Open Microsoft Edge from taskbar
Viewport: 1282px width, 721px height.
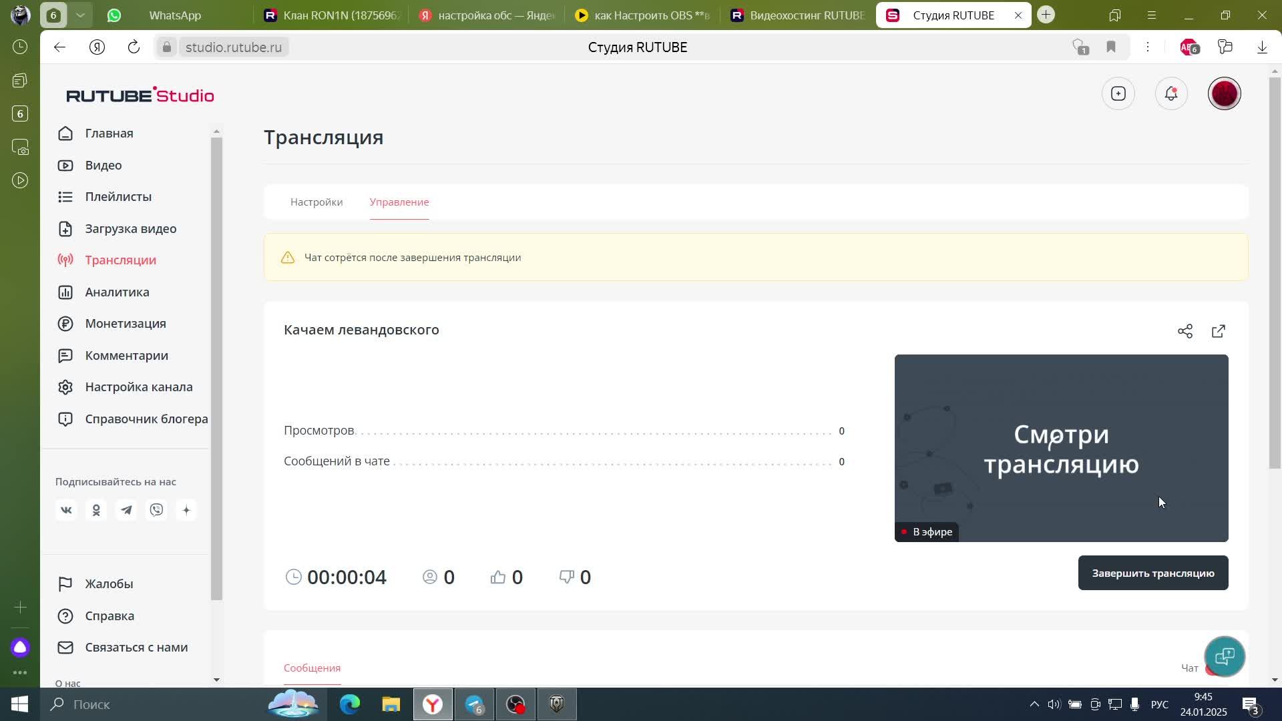click(x=349, y=705)
